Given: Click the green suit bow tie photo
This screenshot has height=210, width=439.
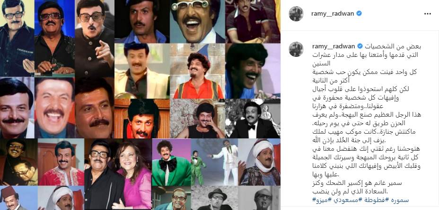Looking at the screenshot, I should (x=171, y=162).
